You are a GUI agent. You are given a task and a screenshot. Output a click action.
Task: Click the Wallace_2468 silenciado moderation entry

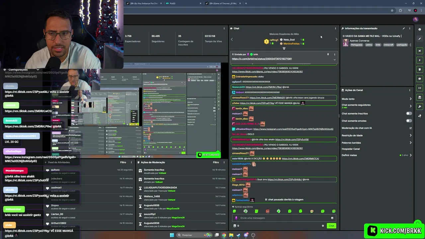point(182,198)
